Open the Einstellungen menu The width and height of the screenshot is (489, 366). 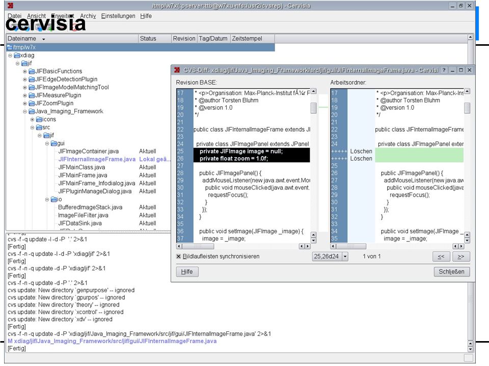pos(118,16)
